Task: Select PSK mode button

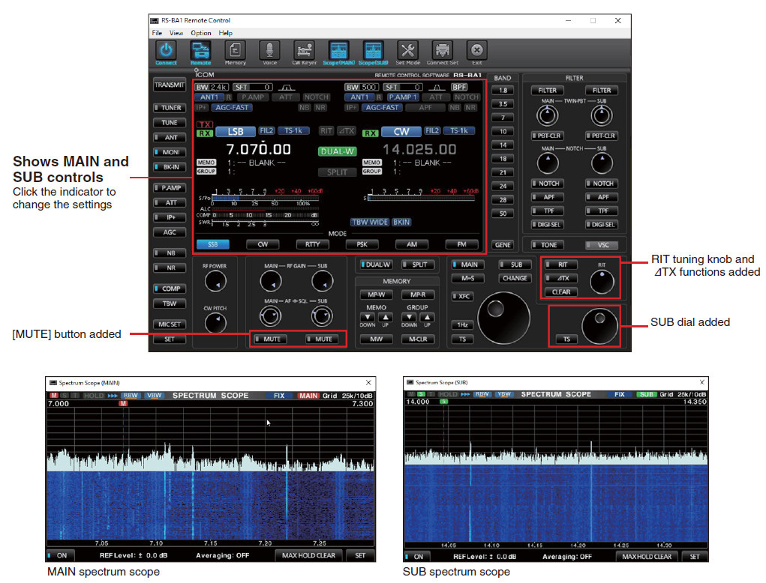Action: click(x=362, y=244)
